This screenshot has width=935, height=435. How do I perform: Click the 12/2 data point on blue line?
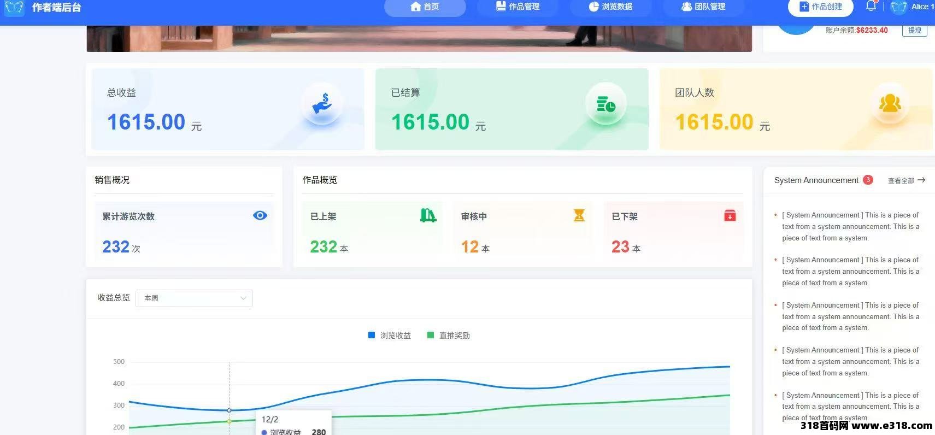[x=229, y=410]
